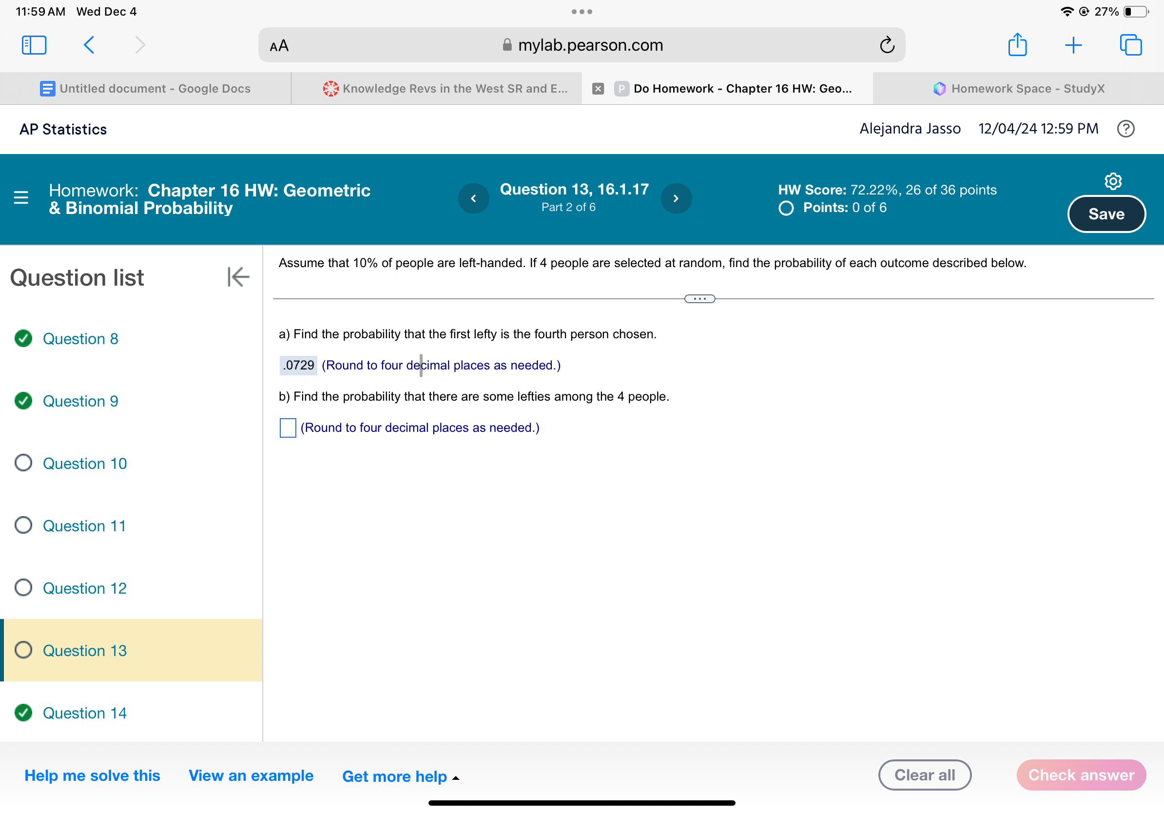Click the Clear all button

pyautogui.click(x=924, y=774)
